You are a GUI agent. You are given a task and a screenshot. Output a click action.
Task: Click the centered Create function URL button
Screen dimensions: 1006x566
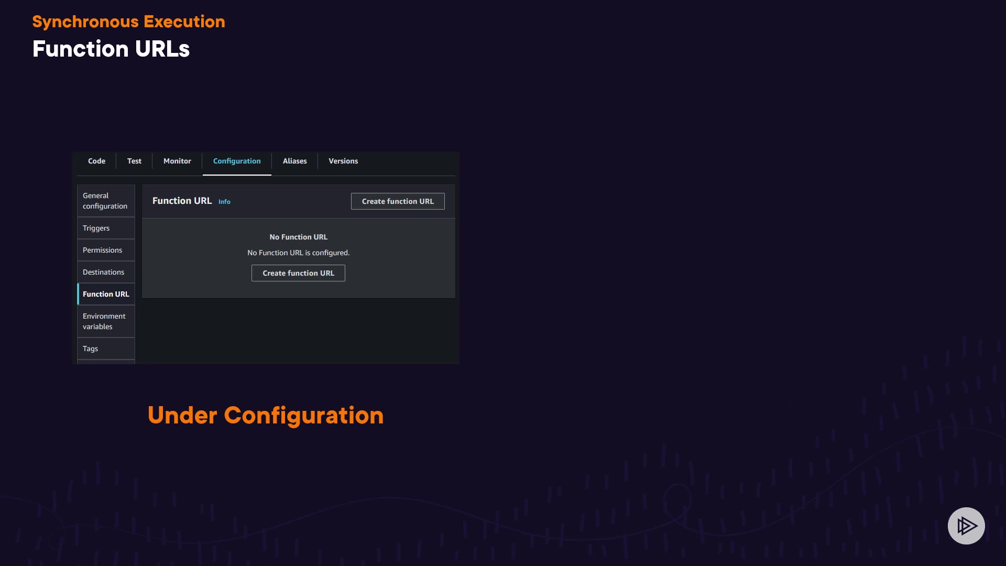298,273
